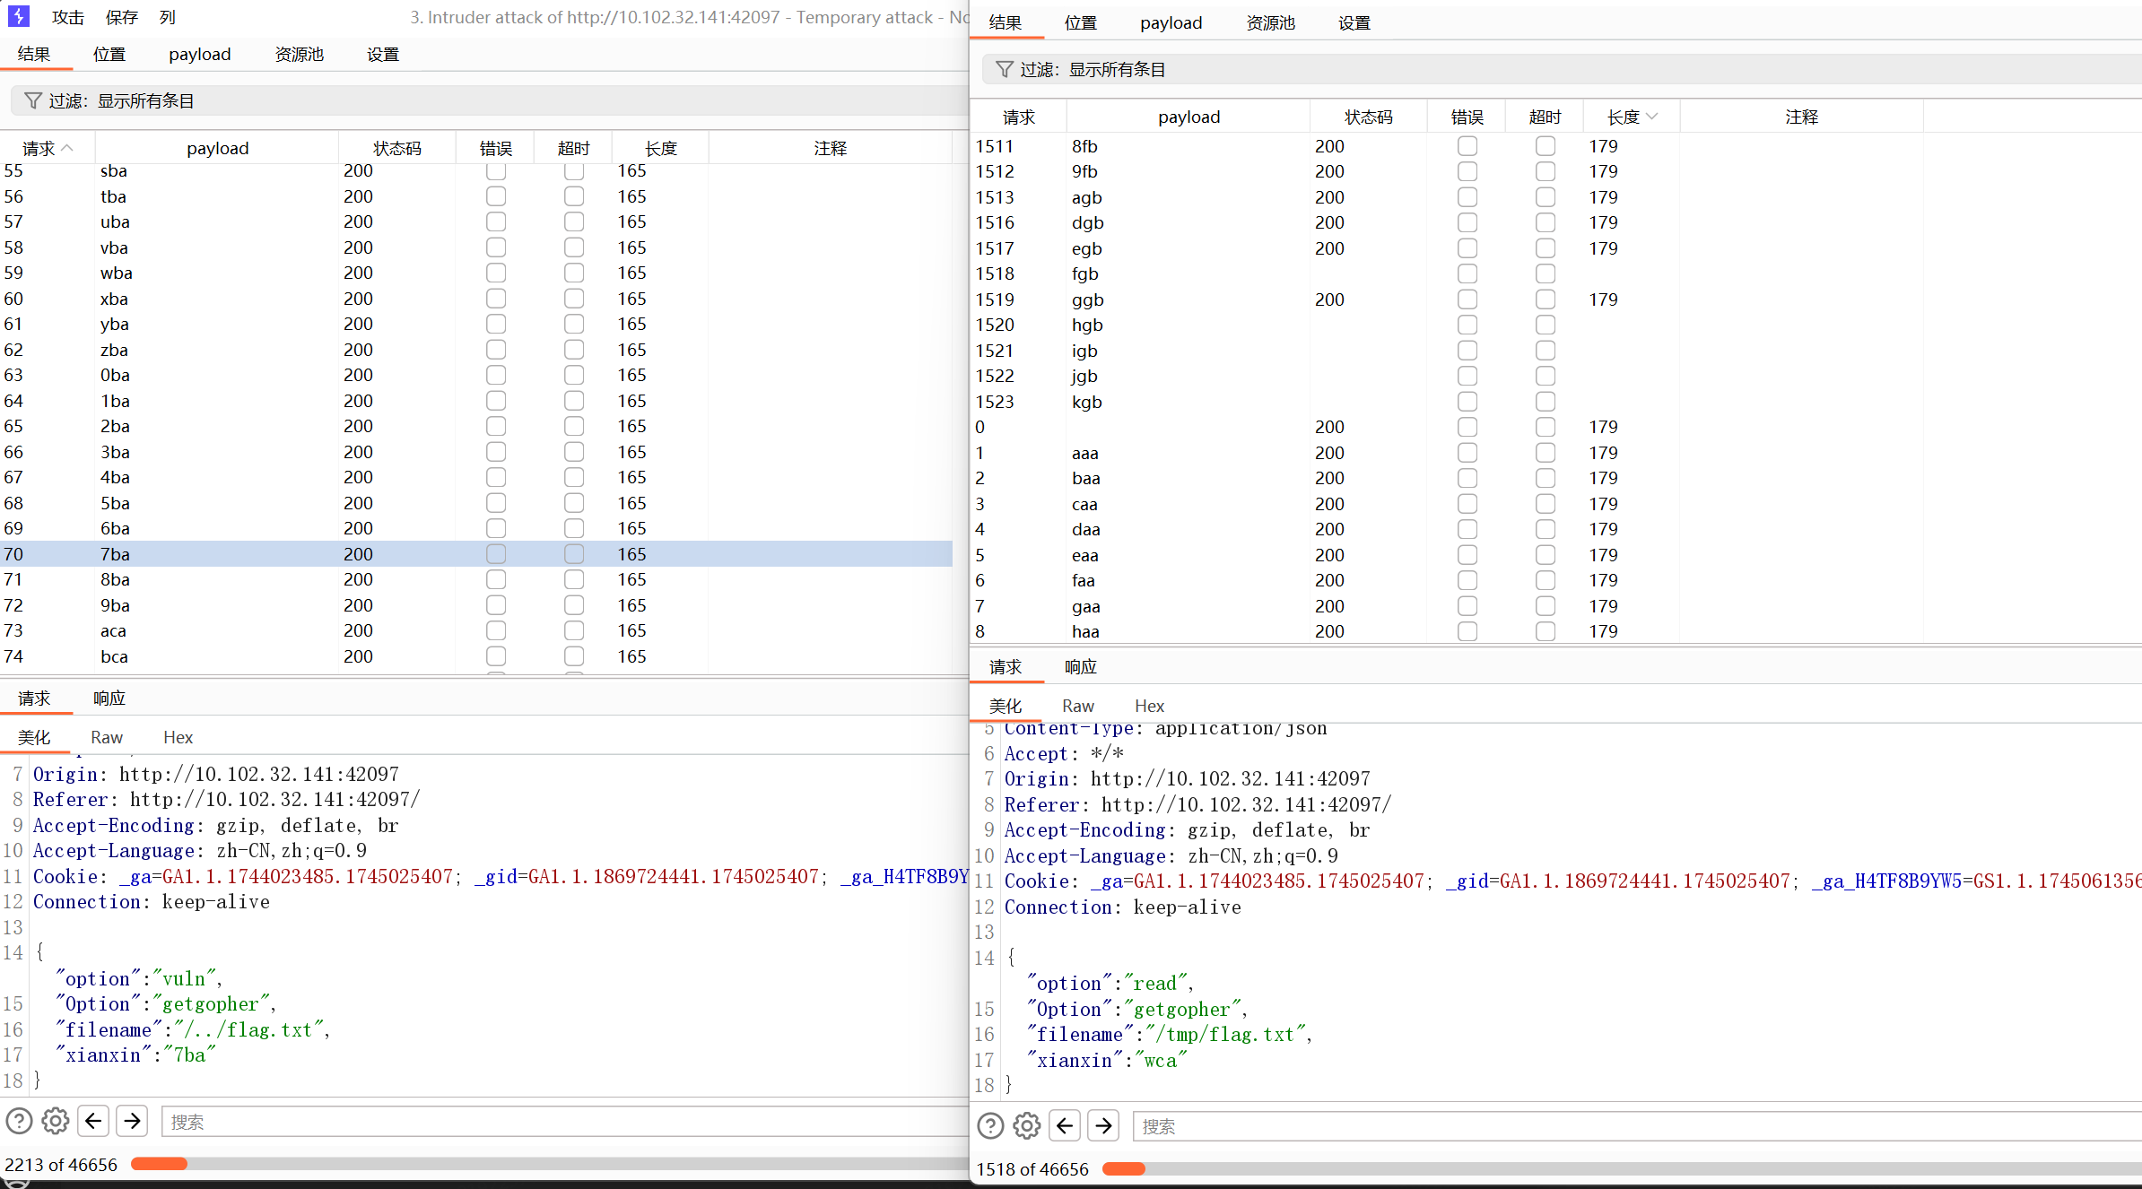Go to next match in right search

point(1103,1125)
